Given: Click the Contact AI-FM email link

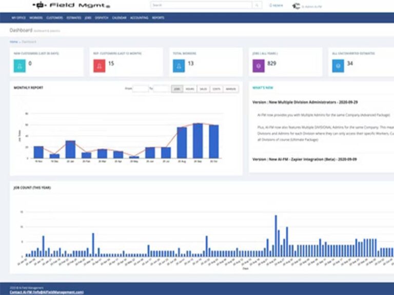Looking at the screenshot, I should 47,292.
